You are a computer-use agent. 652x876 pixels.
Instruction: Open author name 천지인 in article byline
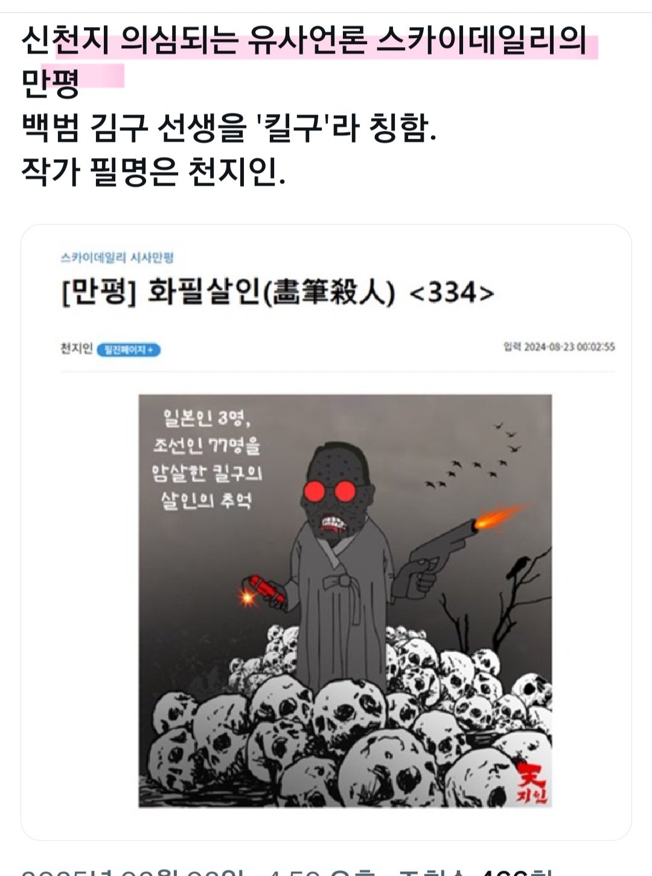pyautogui.click(x=76, y=349)
